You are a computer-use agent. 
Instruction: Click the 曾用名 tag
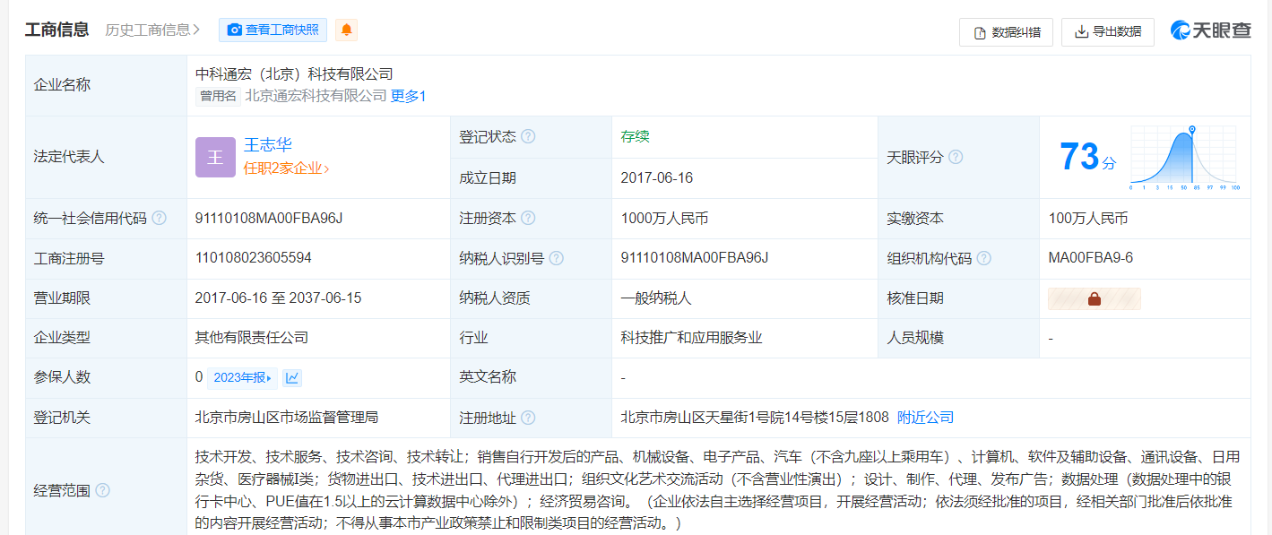tap(218, 96)
